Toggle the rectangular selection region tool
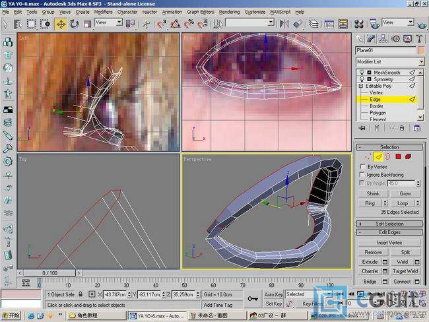429x322 pixels. [32, 24]
